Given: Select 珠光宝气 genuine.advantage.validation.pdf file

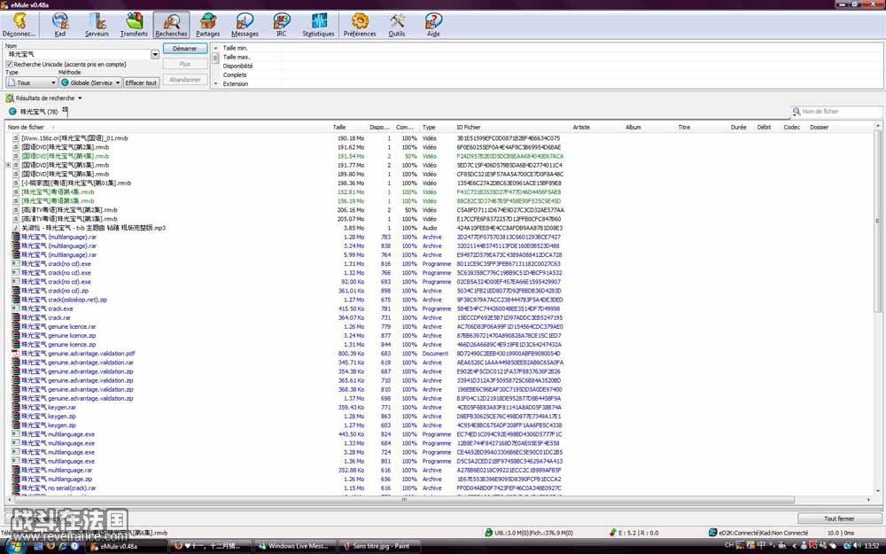Looking at the screenshot, I should 78,354.
